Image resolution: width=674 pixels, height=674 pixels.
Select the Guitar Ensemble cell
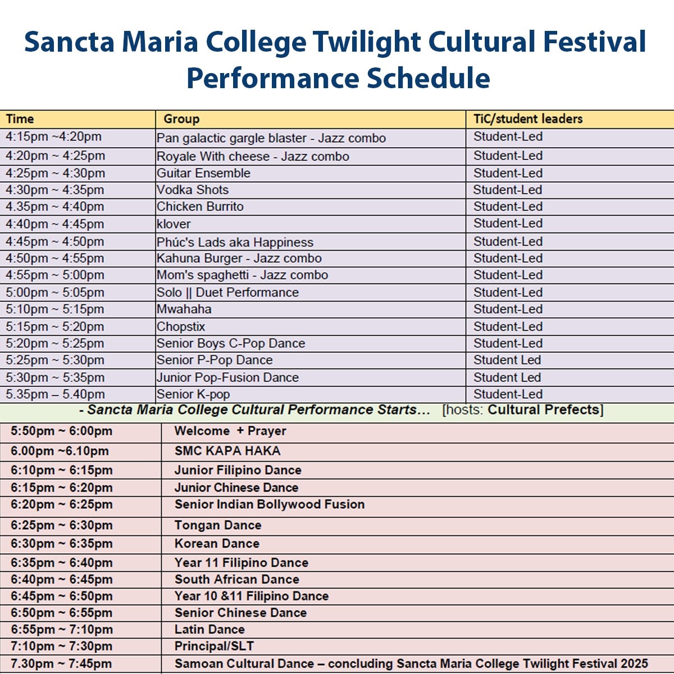pos(203,173)
